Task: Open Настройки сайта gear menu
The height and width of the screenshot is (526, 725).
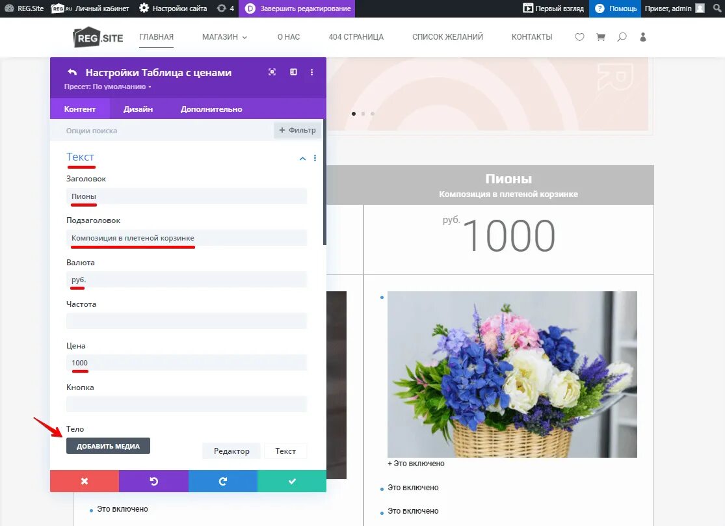Action: (x=173, y=8)
